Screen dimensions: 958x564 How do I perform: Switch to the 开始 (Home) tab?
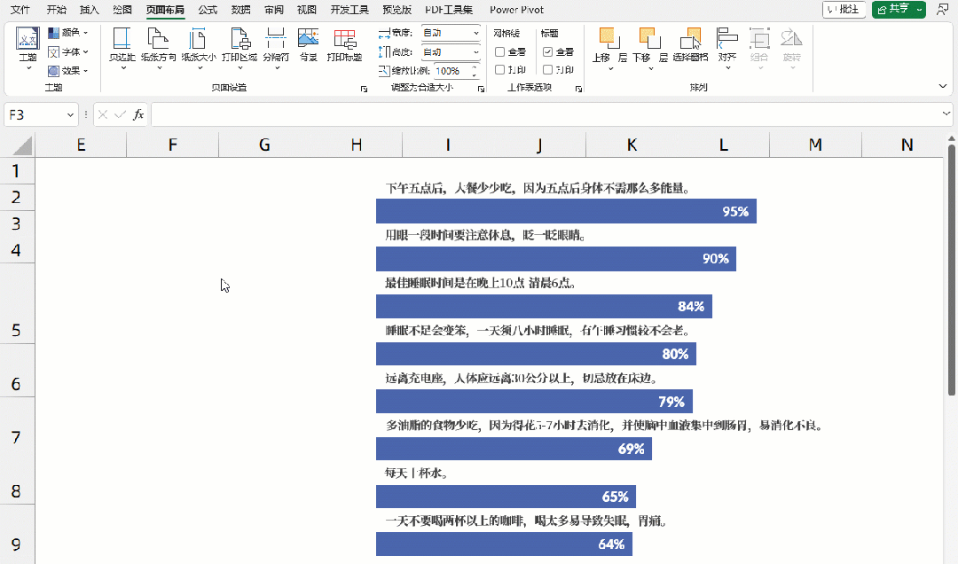coord(56,10)
